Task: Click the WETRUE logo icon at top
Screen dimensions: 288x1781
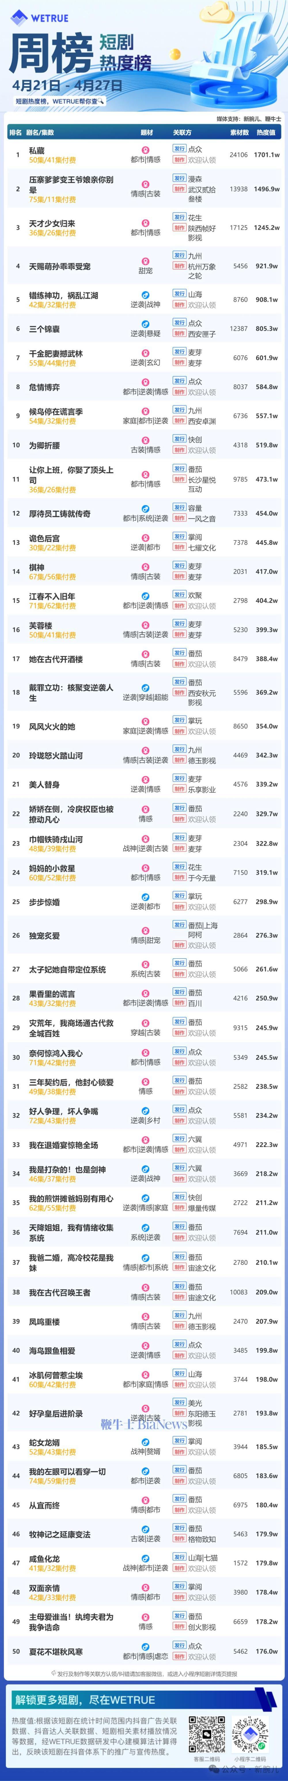Action: click(19, 18)
